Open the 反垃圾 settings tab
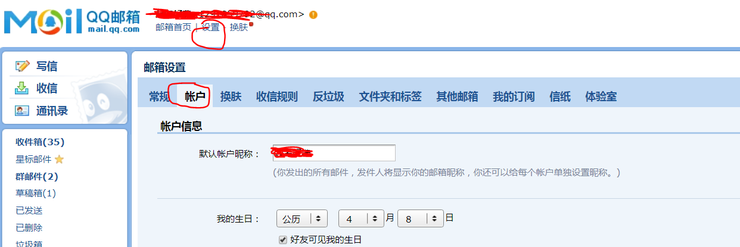This screenshot has width=740, height=247. (x=328, y=96)
